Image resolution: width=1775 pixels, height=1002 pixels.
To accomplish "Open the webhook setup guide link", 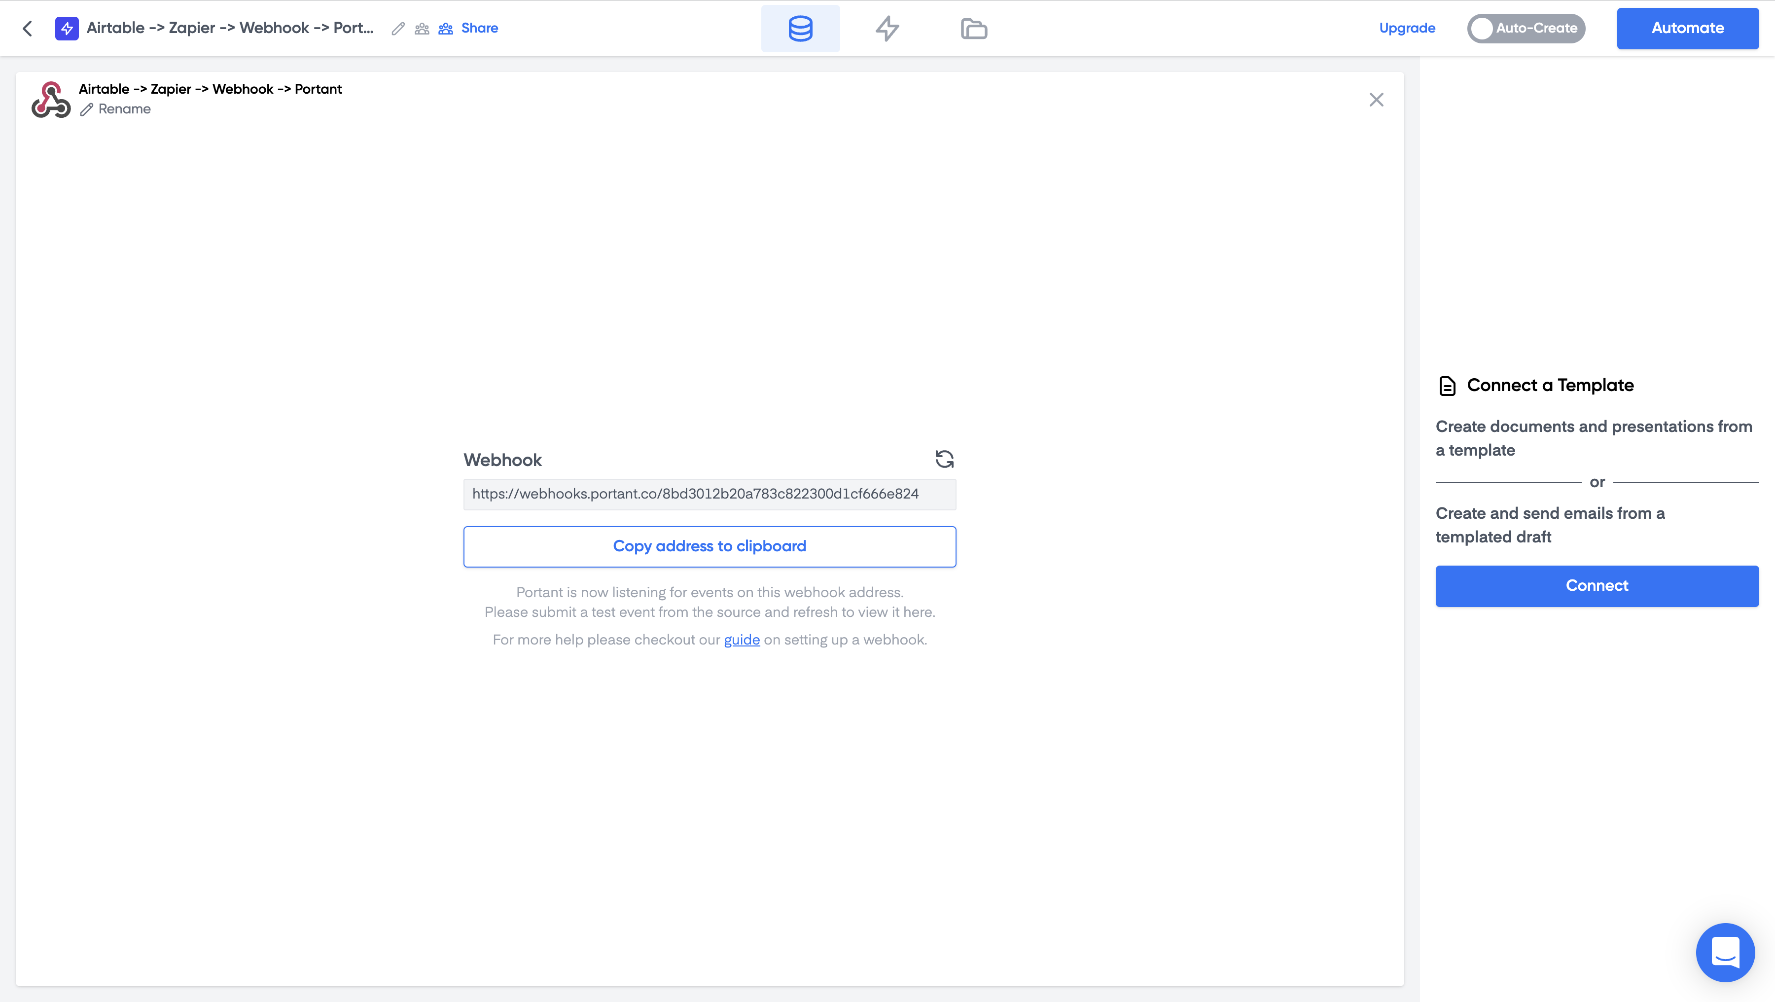I will tap(742, 640).
